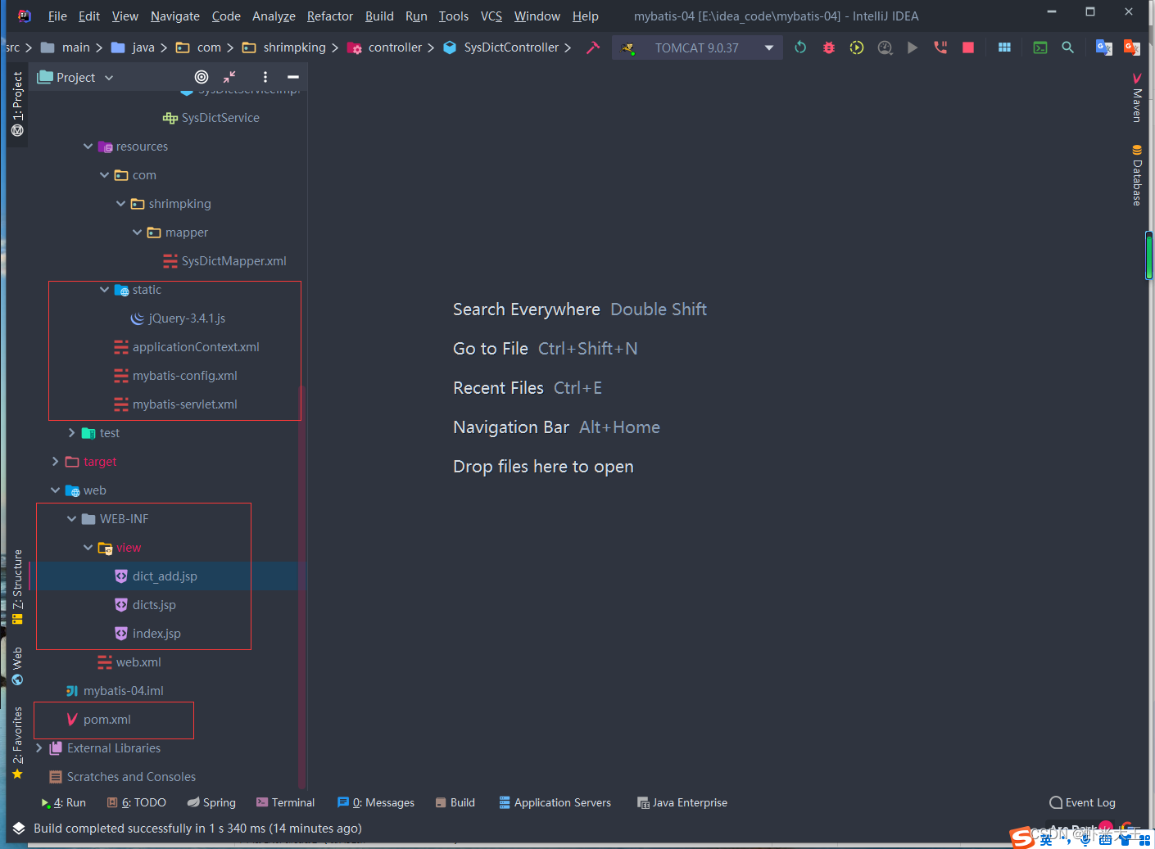Screen dimensions: 1155x849
Task: Run with Coverage using the yellow icon
Action: point(857,47)
